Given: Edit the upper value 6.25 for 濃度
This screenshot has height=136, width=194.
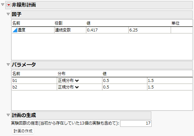Looking at the screenshot, I should coord(150,30).
